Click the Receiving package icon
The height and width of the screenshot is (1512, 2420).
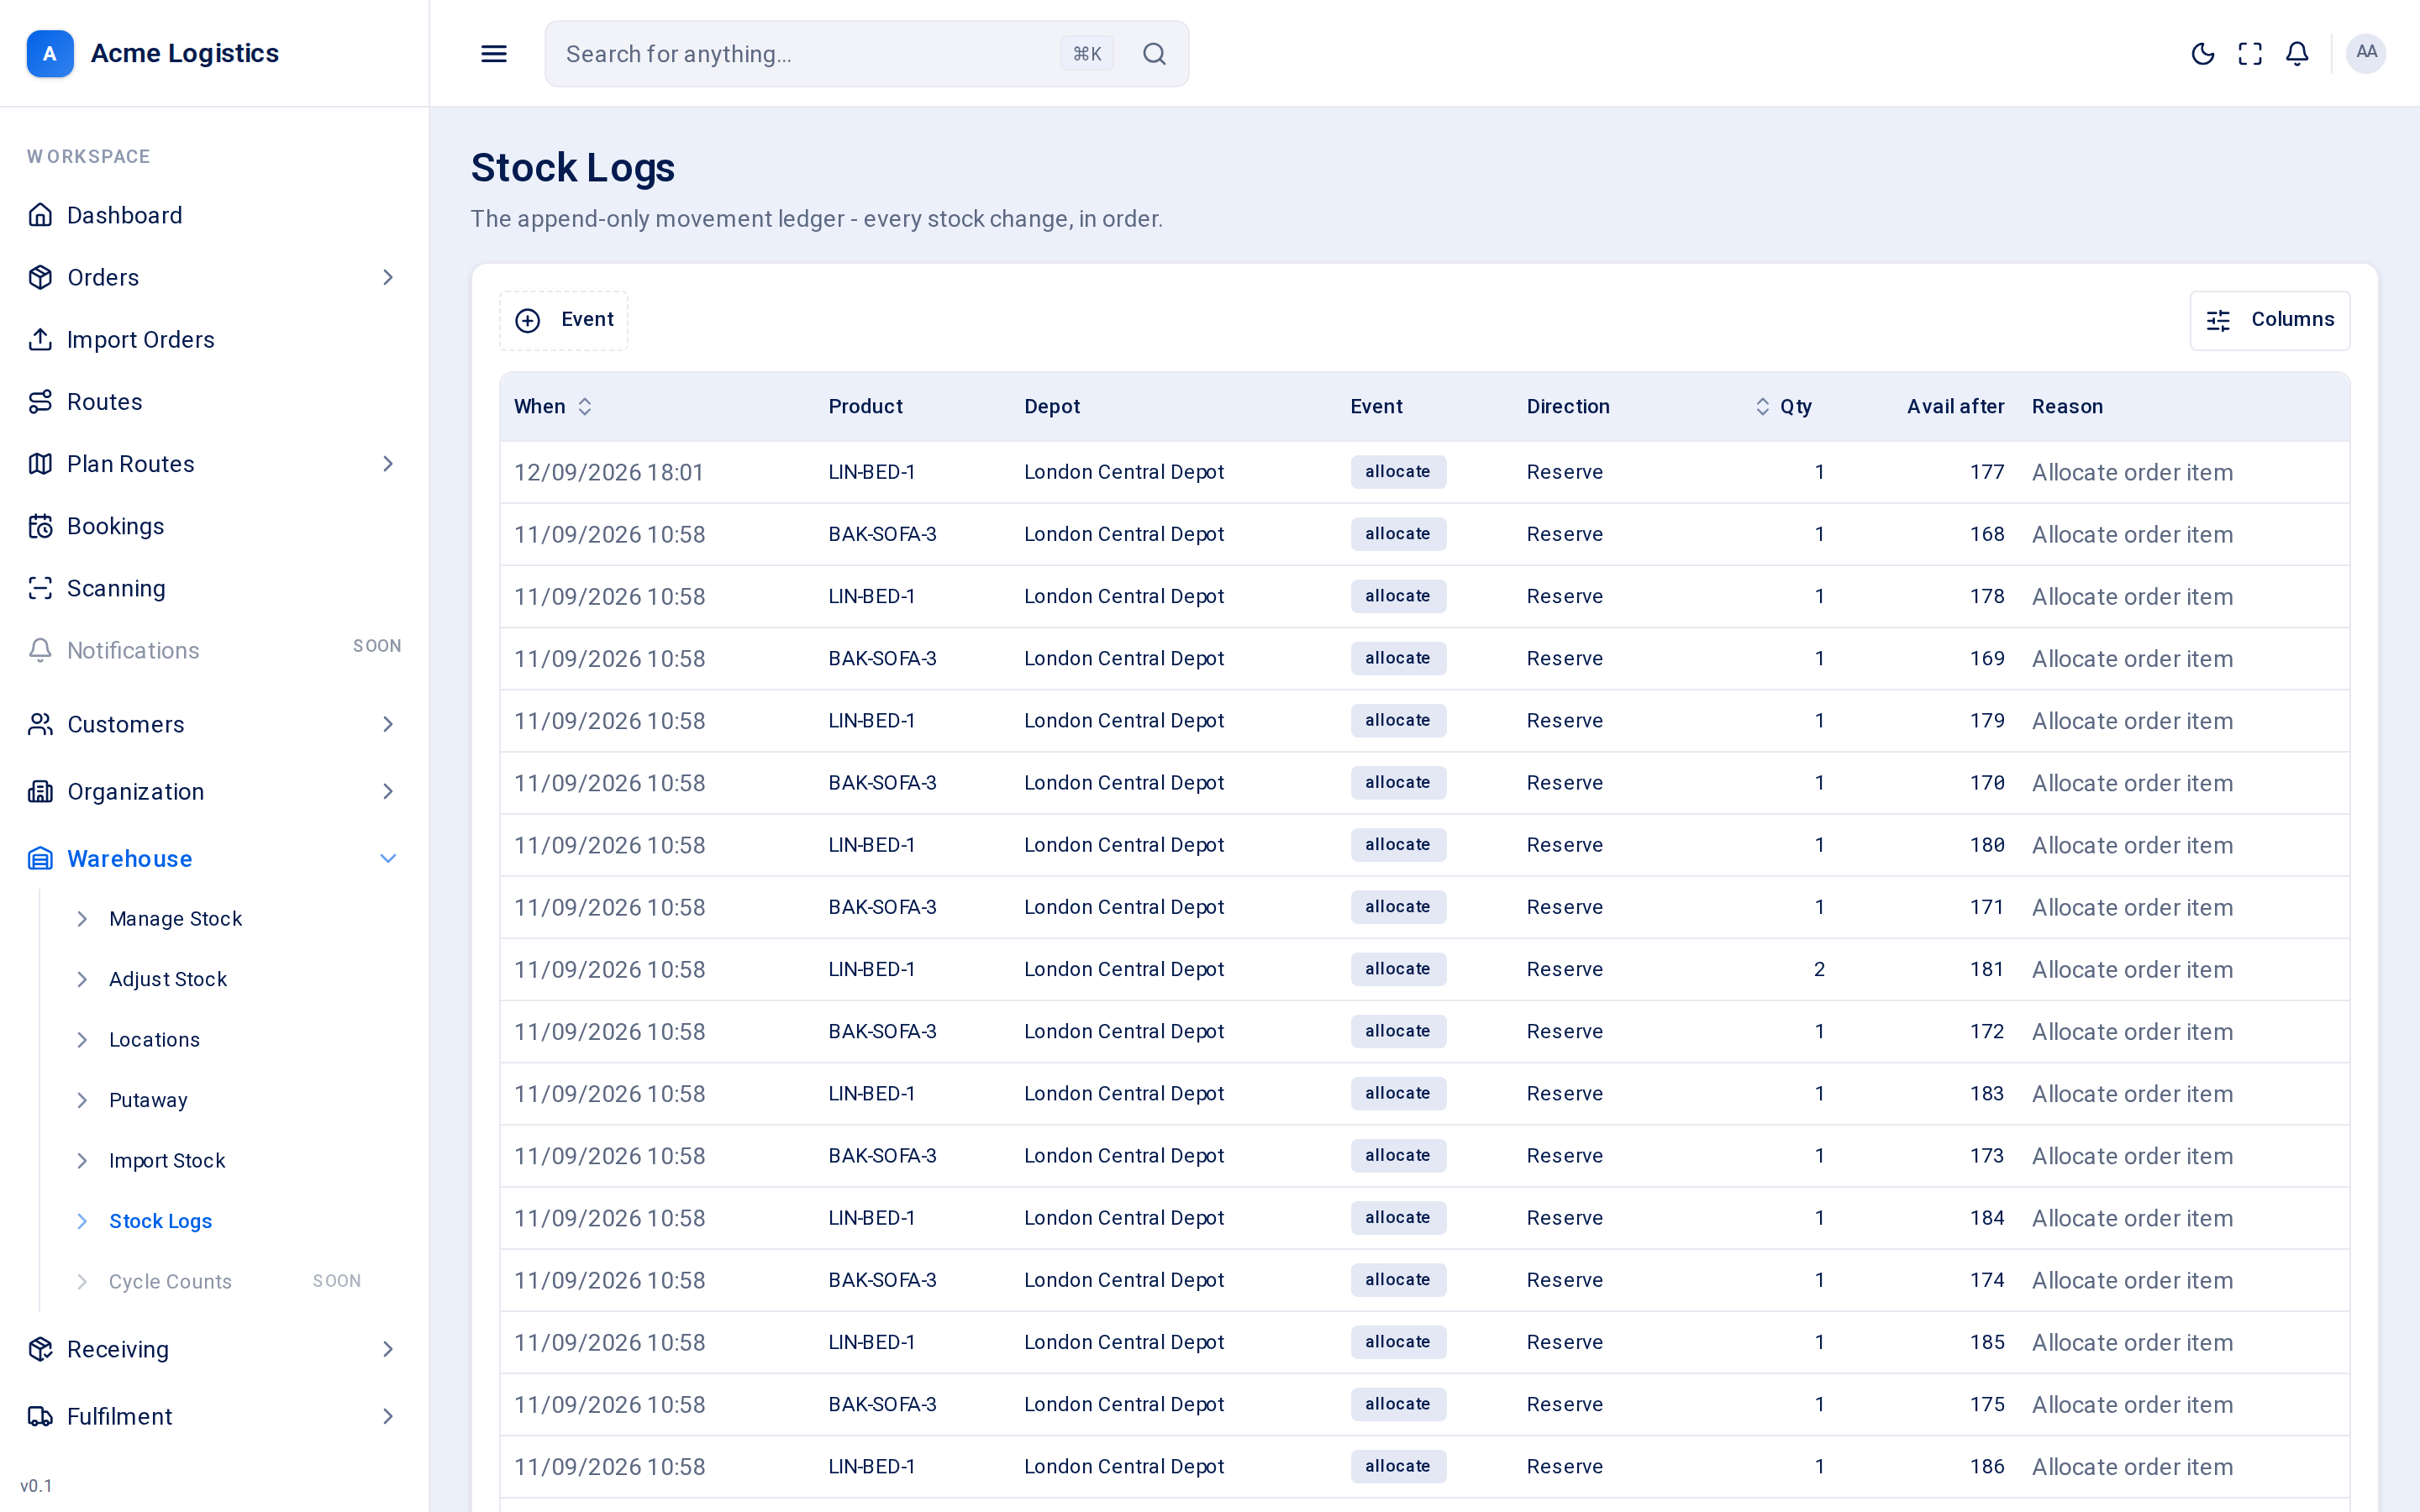pyautogui.click(x=40, y=1349)
